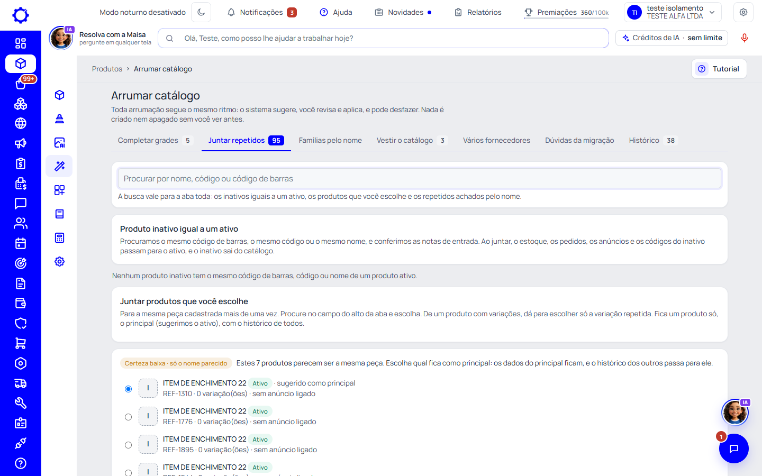Expand the teste isolamento account dropdown
Screen dimensions: 762x476
click(x=673, y=12)
